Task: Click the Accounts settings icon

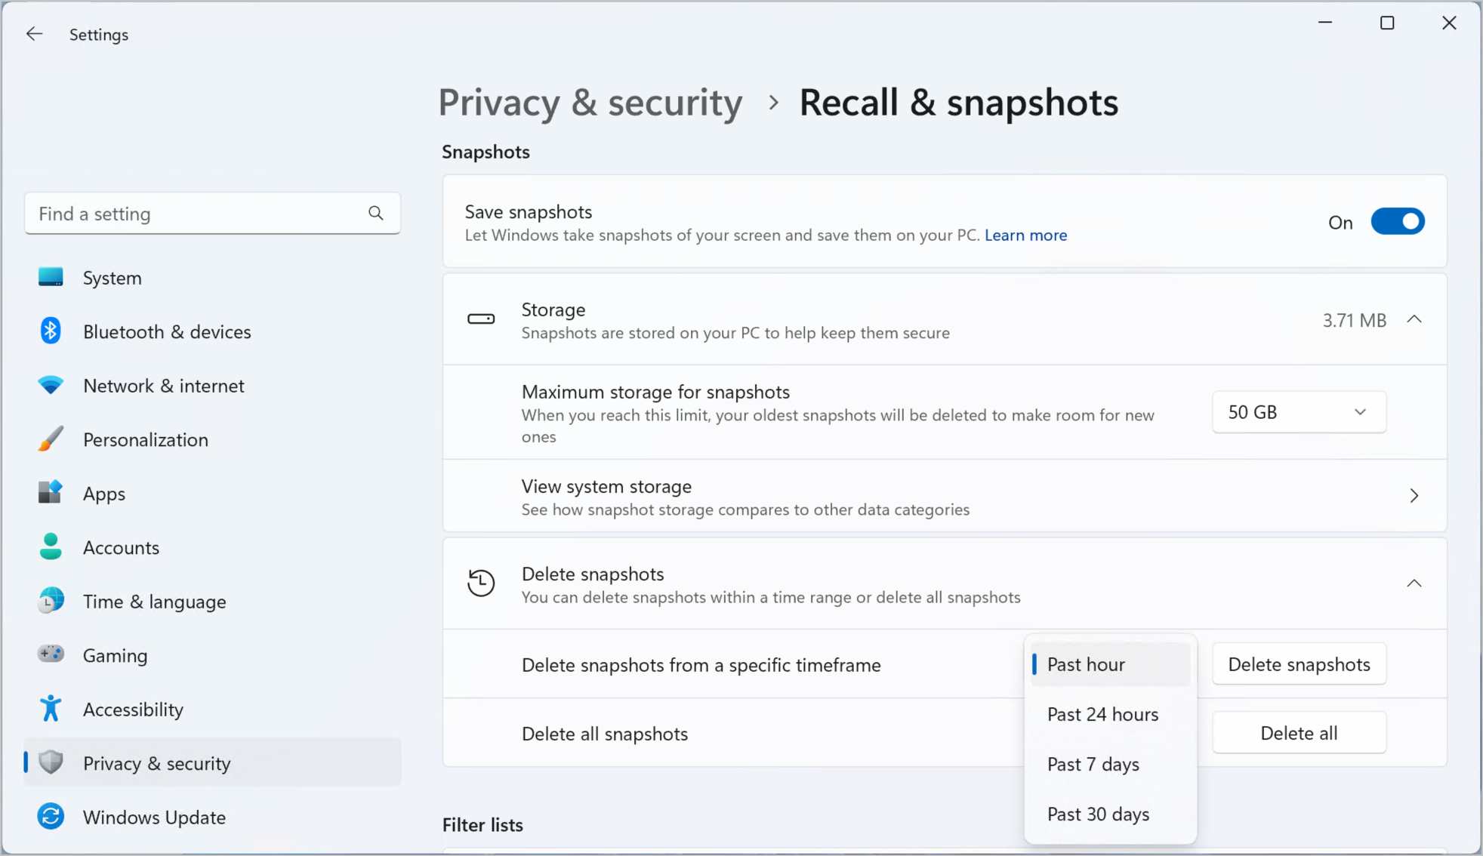Action: pyautogui.click(x=49, y=547)
